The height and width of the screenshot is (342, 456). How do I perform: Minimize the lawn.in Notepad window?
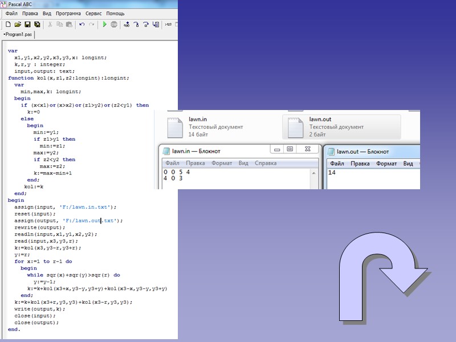tap(277, 149)
